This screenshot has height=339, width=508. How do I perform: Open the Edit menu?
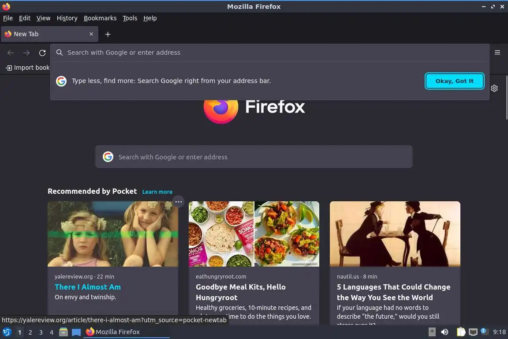[x=25, y=18]
